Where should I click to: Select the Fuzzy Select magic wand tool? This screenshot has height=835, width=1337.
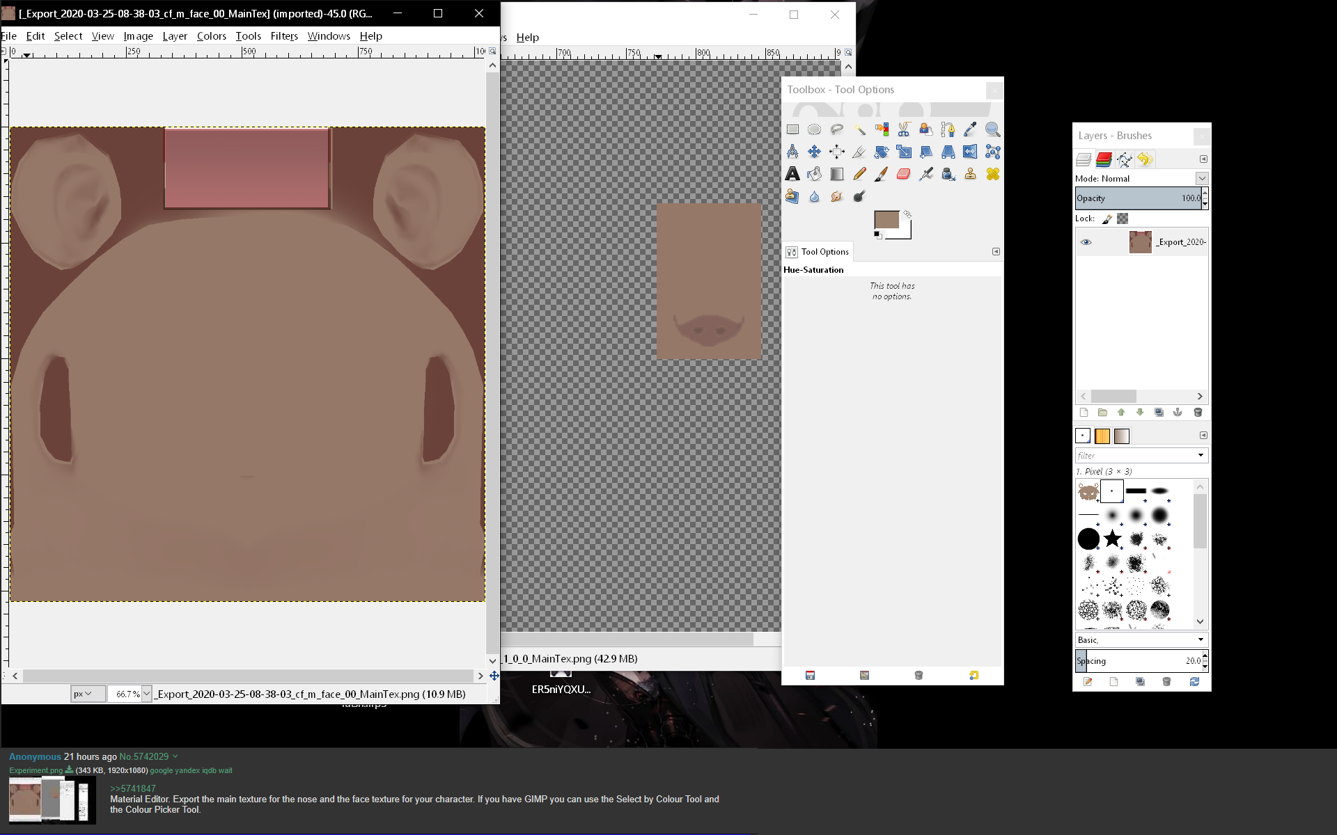tap(859, 129)
